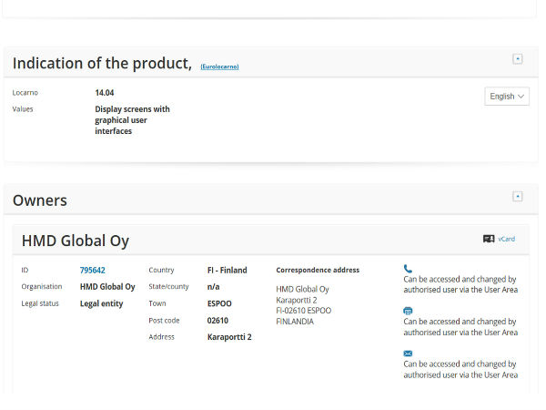This screenshot has height=410, width=546.
Task: Download the HMD Global Oy vCard
Action: pos(506,239)
